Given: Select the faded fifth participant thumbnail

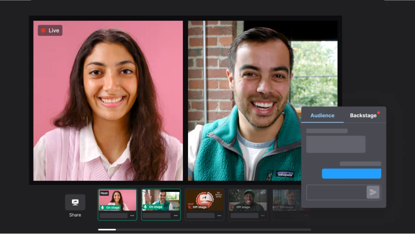Looking at the screenshot, I should pos(287,200).
